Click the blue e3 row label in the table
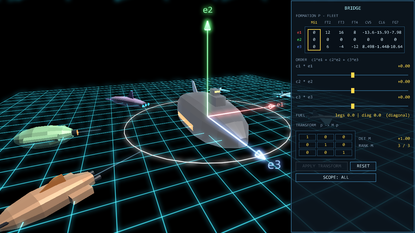This screenshot has width=415, height=233. [299, 47]
